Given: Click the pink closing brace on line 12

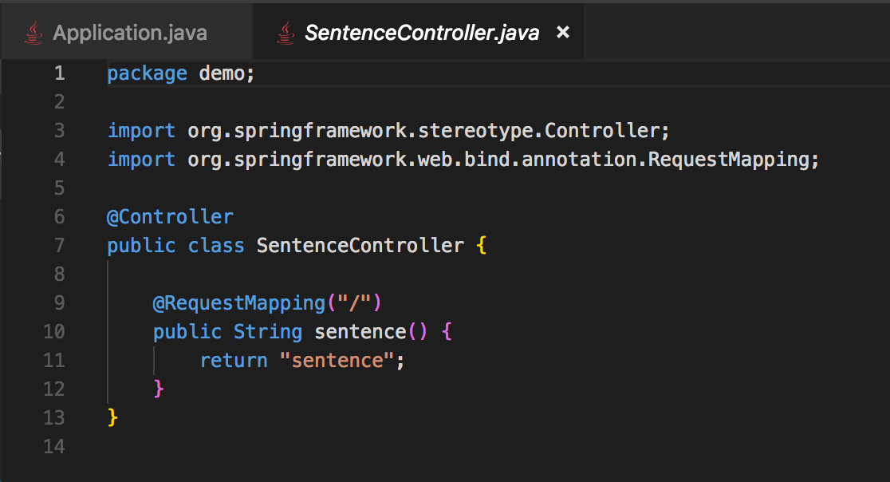Looking at the screenshot, I should pyautogui.click(x=159, y=389).
